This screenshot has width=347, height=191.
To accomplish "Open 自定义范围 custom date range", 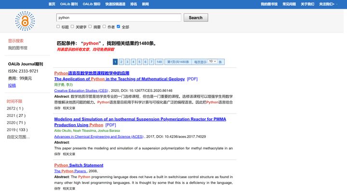I will (x=18, y=137).
